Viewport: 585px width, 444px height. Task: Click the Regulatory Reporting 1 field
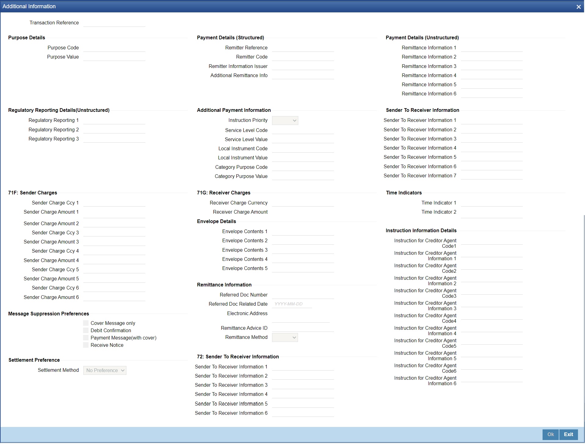tap(114, 120)
